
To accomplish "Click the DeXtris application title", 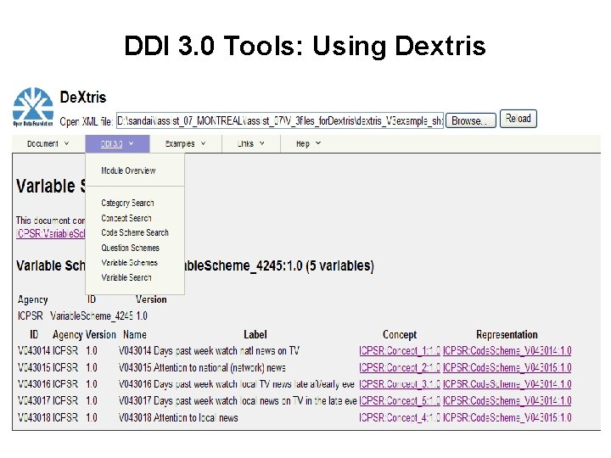I will (83, 97).
